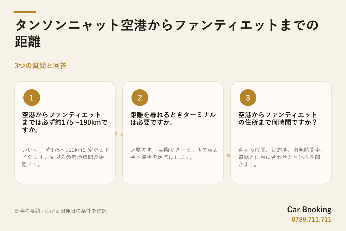Click the answer starting with いいえ
Screen dimensions: 346x231
66,157
